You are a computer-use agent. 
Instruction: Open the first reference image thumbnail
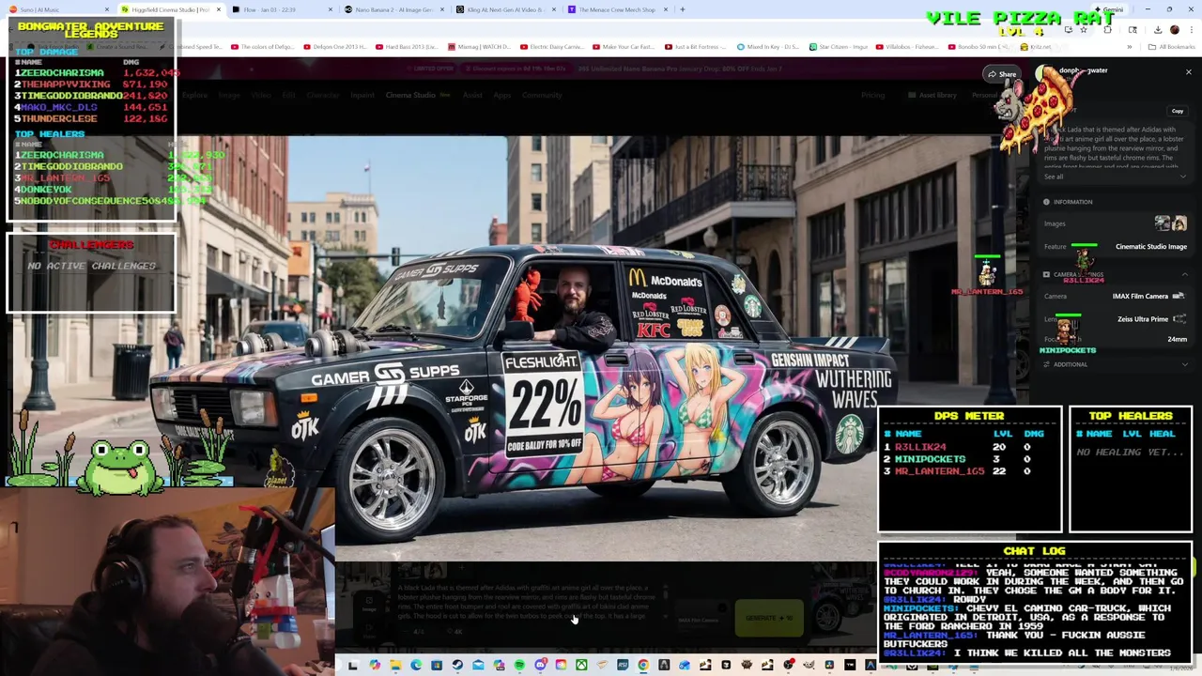pos(1163,223)
